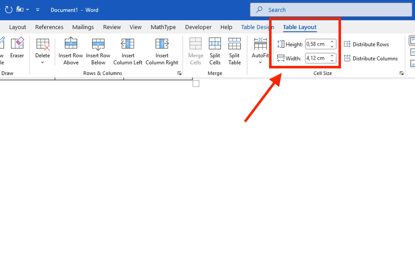
Task: Insert a column to the left
Action: pyautogui.click(x=128, y=51)
